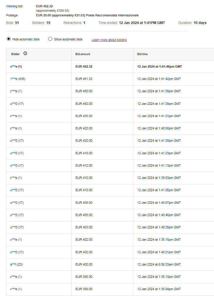Click the EUR 400.00 bid amount cell
The width and height of the screenshot is (214, 296).
click(84, 264)
